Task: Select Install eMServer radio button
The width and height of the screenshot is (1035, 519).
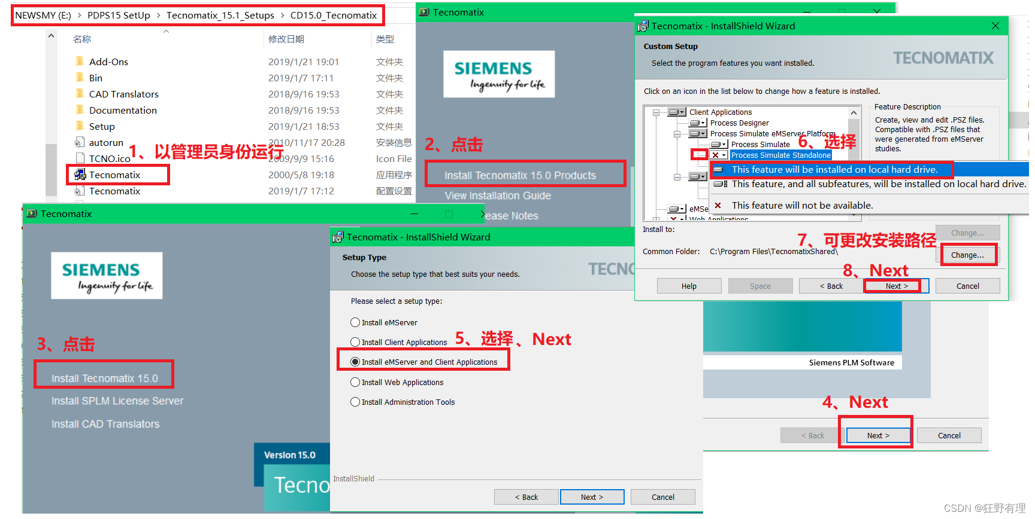Action: tap(355, 322)
